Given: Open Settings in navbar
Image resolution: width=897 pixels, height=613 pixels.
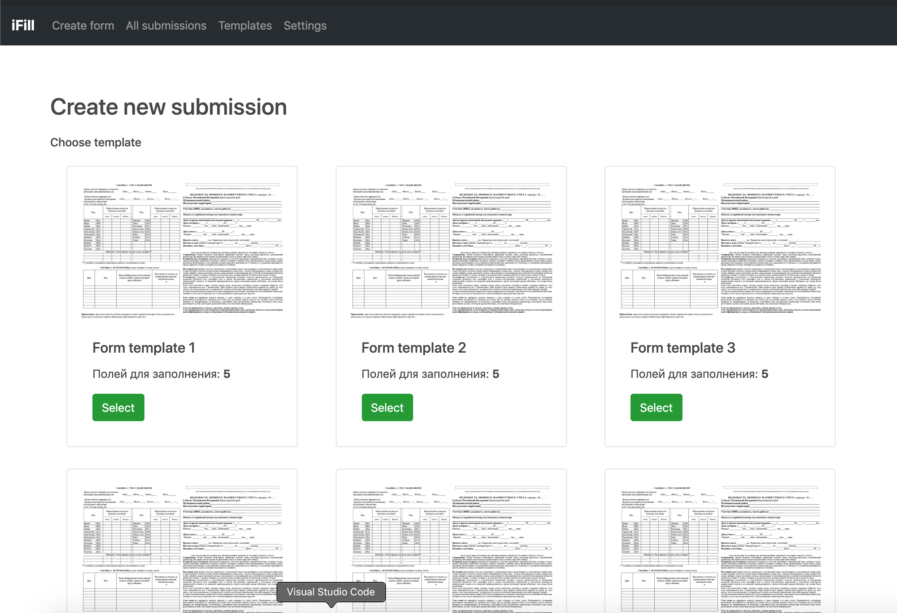Looking at the screenshot, I should (305, 26).
